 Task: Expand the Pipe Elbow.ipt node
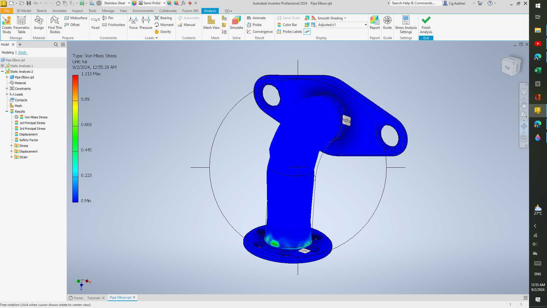[x=7, y=77]
